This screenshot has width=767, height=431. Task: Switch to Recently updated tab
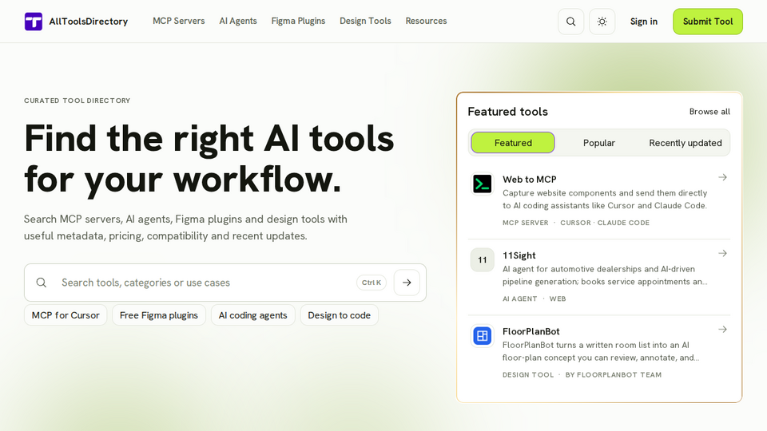pos(686,143)
